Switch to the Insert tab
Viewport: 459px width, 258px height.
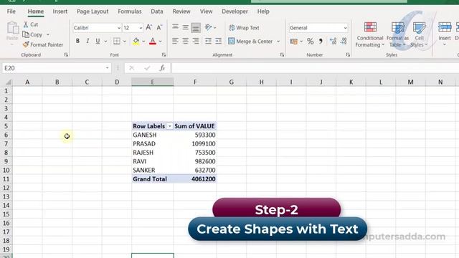point(60,11)
